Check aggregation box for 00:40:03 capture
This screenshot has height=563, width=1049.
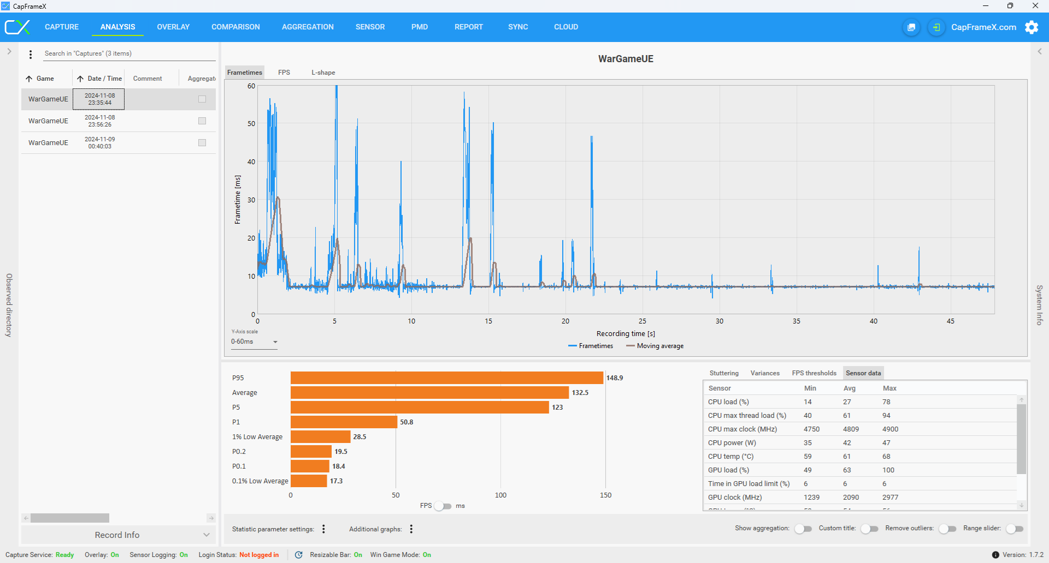tap(202, 143)
